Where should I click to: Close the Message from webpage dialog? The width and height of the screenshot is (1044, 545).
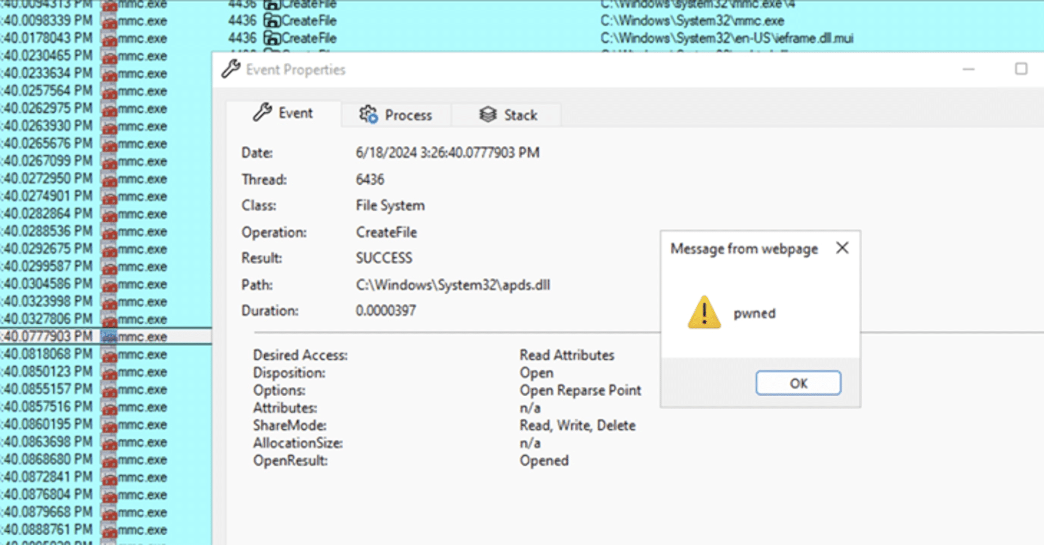[x=842, y=248]
